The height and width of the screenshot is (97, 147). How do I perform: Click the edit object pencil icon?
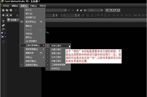coord(3,42)
